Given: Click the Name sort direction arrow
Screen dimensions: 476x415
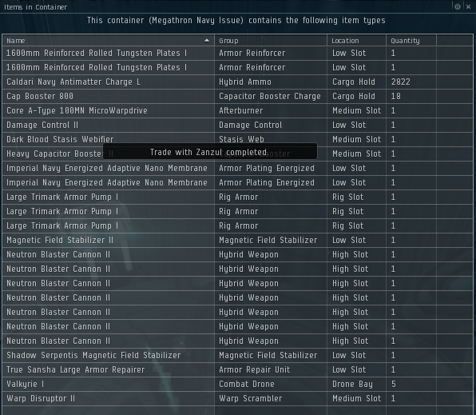Looking at the screenshot, I should click(x=207, y=41).
